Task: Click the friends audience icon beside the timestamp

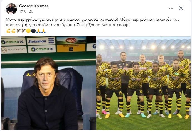Action: tap(31, 12)
